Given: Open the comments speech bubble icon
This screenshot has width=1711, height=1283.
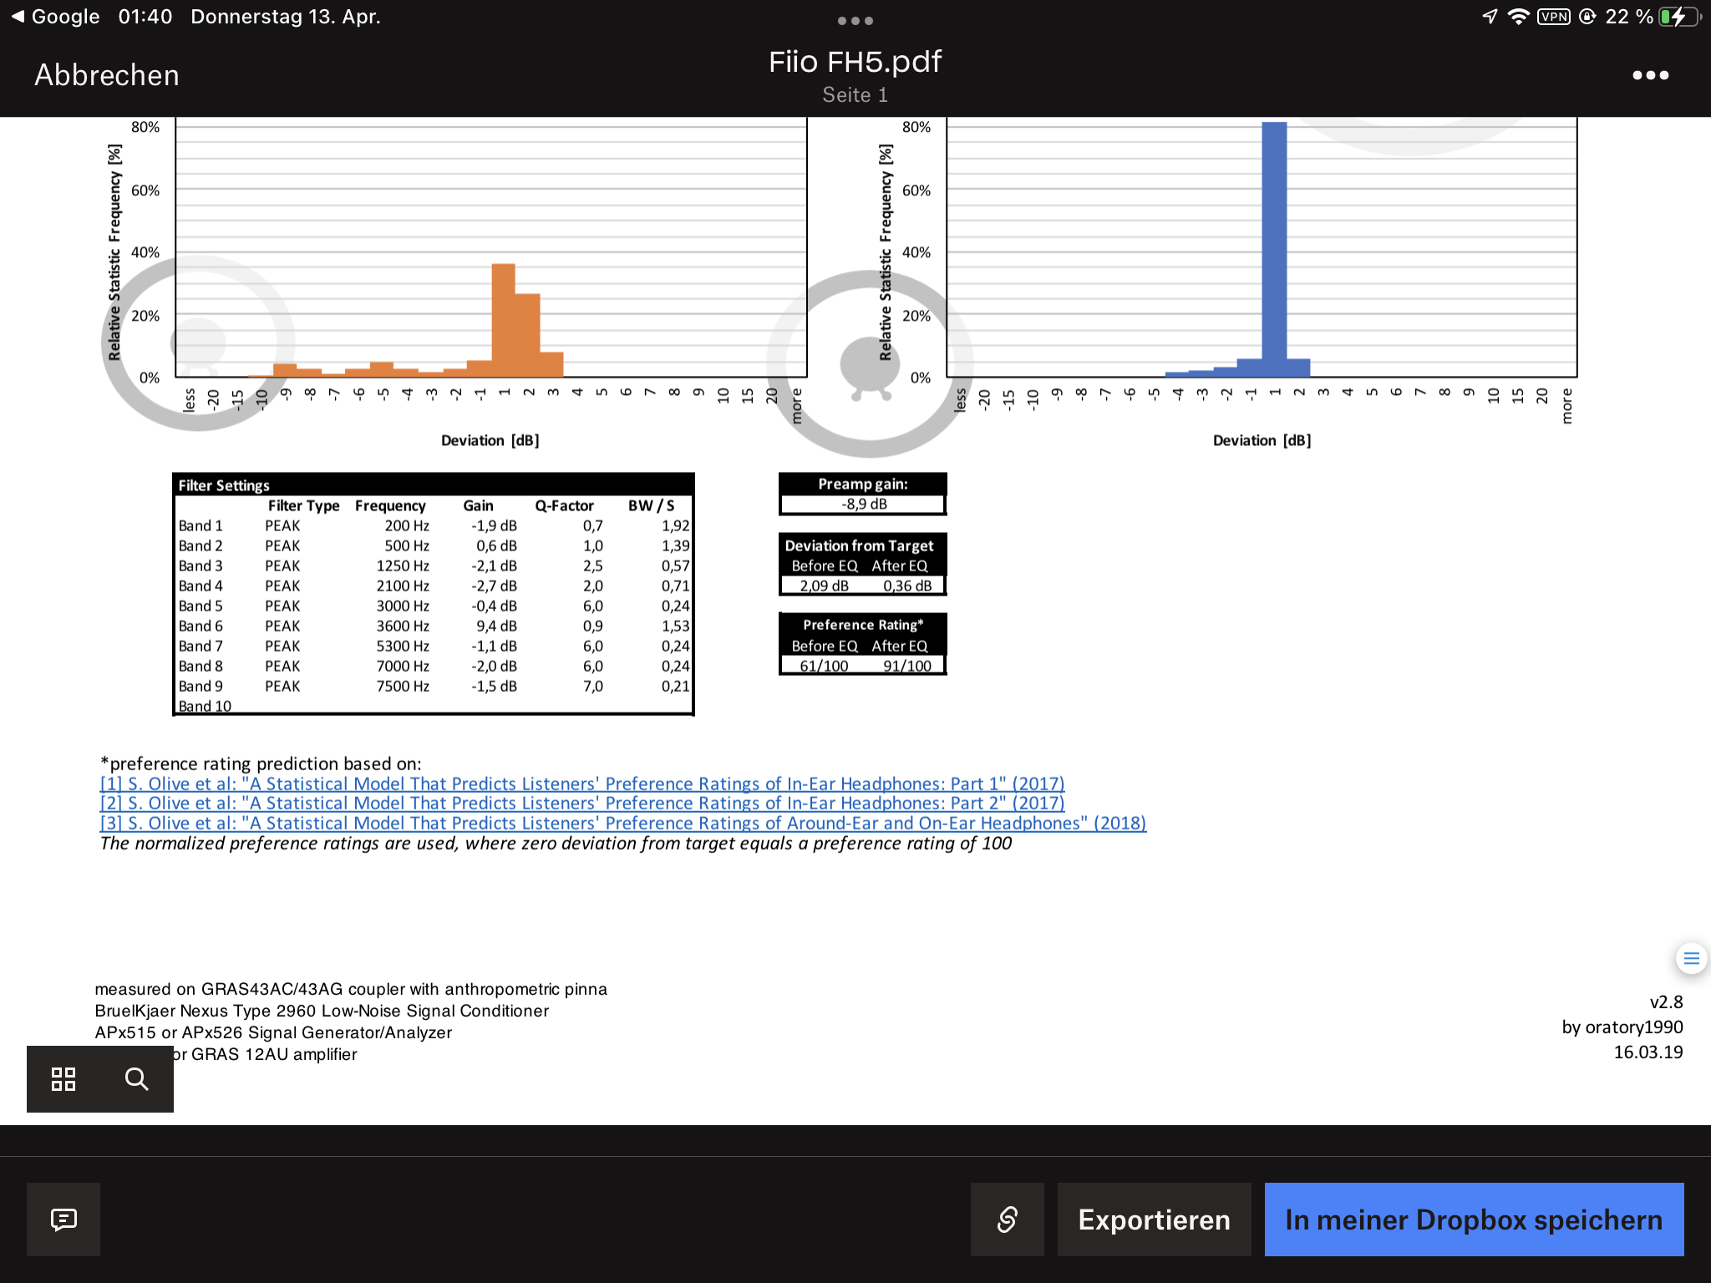Looking at the screenshot, I should point(63,1220).
